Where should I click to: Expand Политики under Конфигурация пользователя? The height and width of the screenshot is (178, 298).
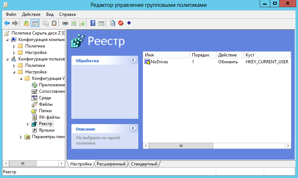click(x=14, y=66)
